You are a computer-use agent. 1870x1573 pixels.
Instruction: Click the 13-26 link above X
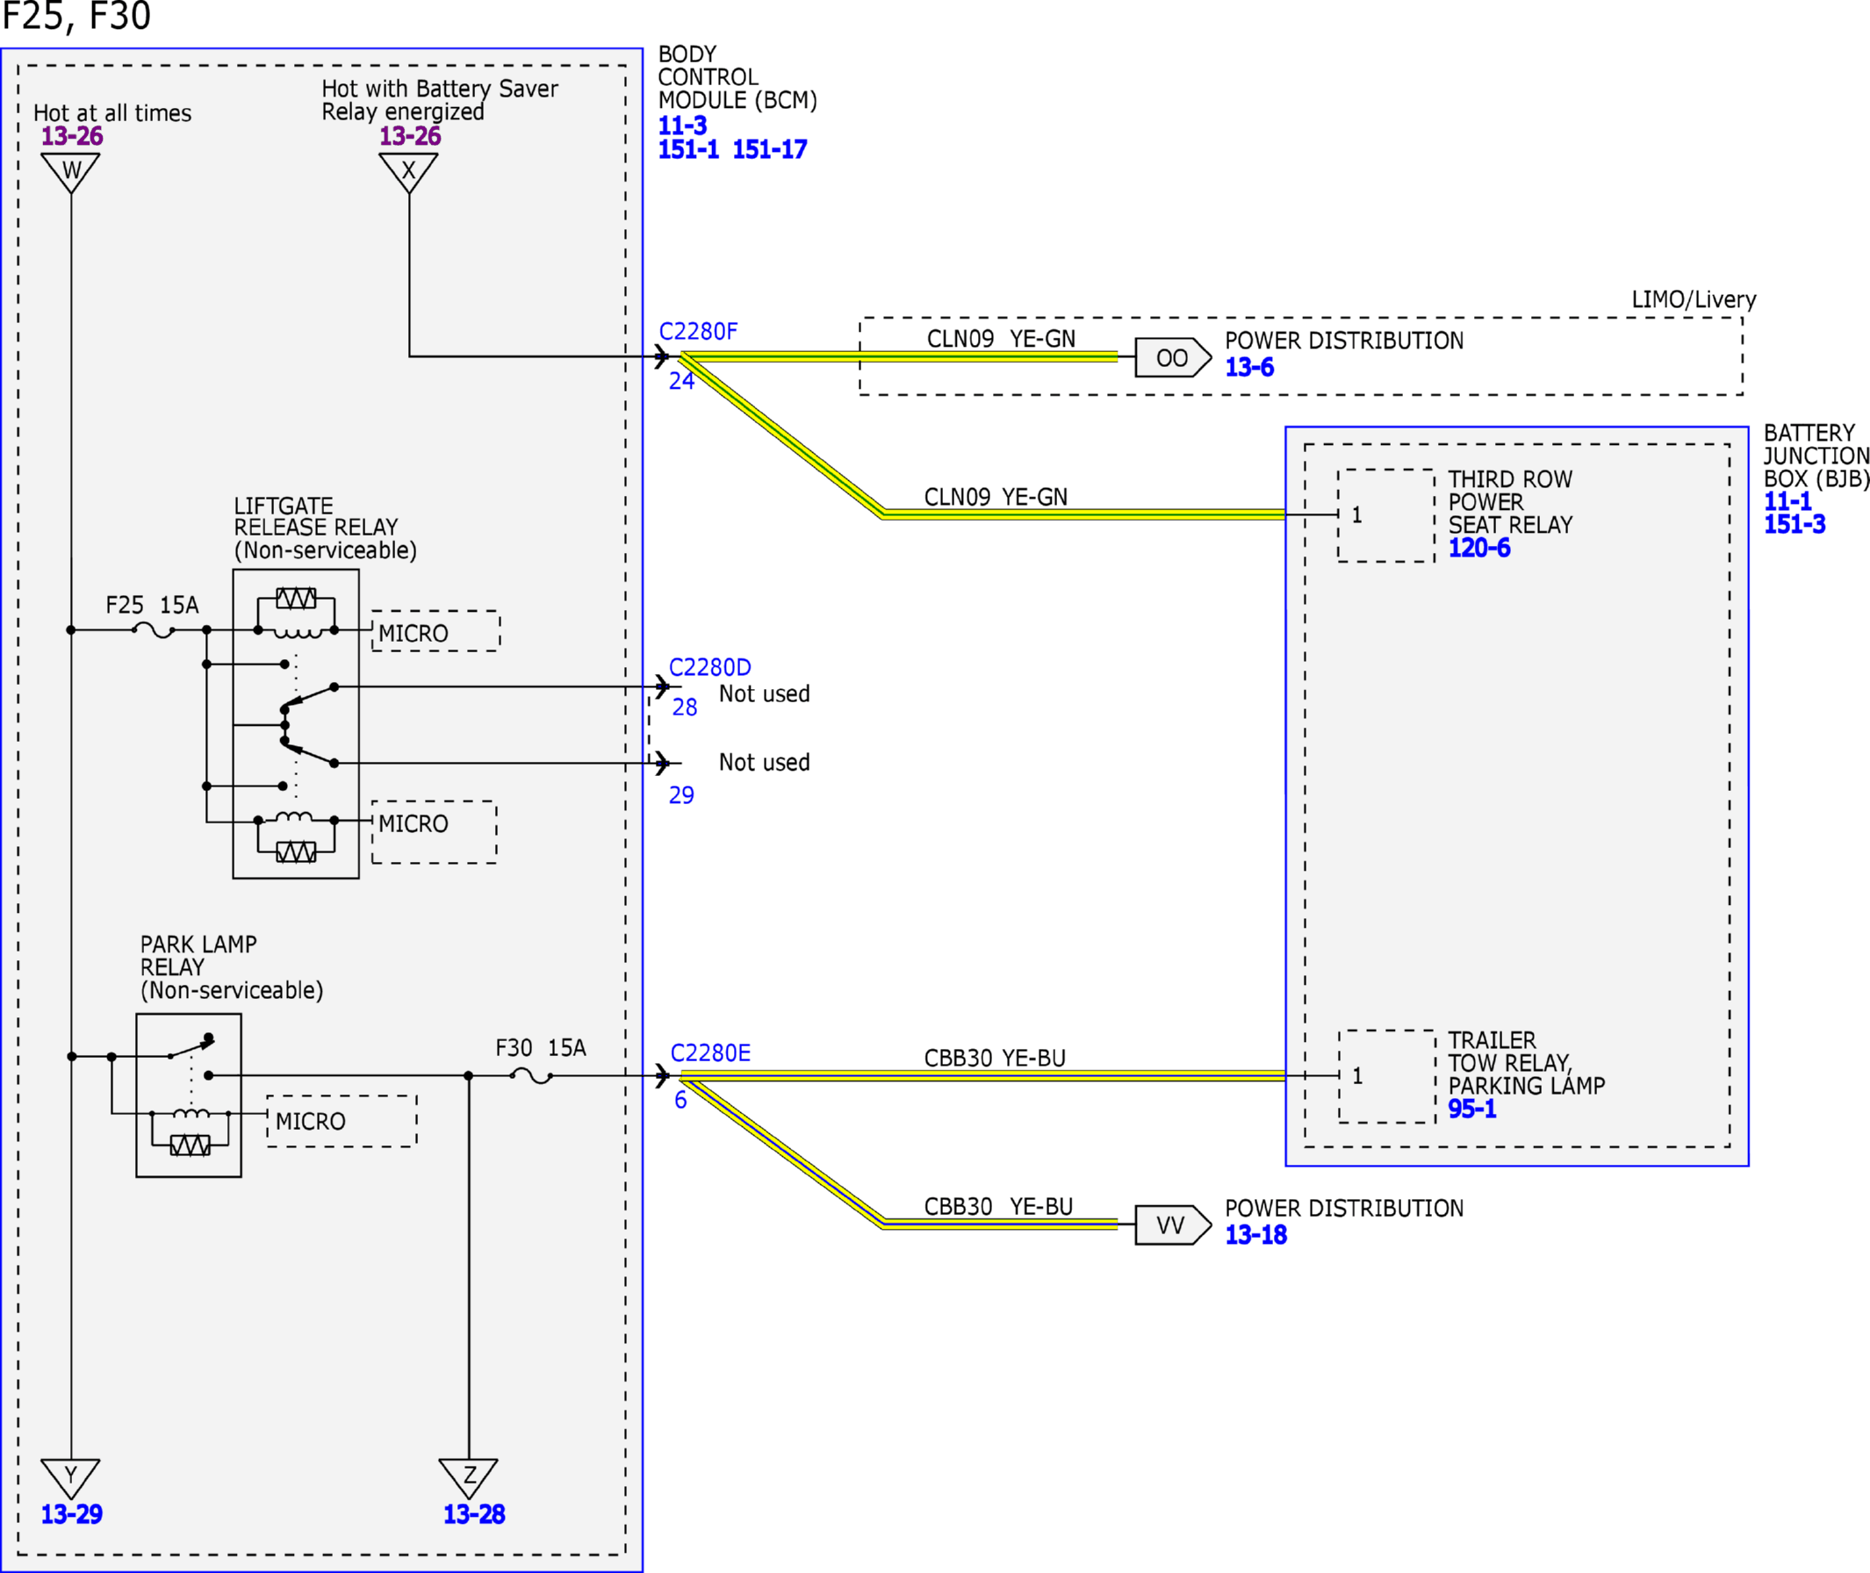(409, 135)
